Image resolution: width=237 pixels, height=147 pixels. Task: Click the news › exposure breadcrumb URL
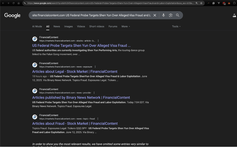pyautogui.click(x=66, y=67)
